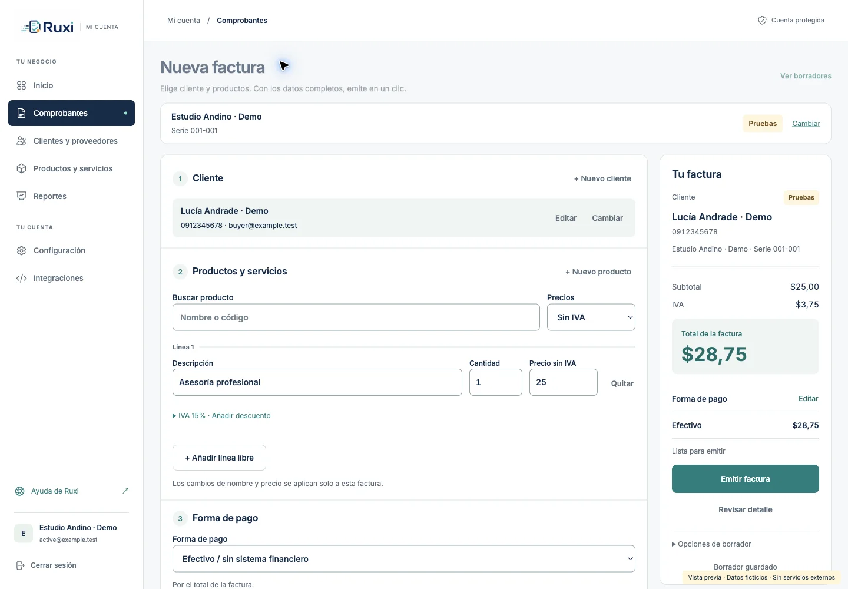Image resolution: width=848 pixels, height=589 pixels.
Task: Focus the Buscar producto search field
Action: coord(356,317)
